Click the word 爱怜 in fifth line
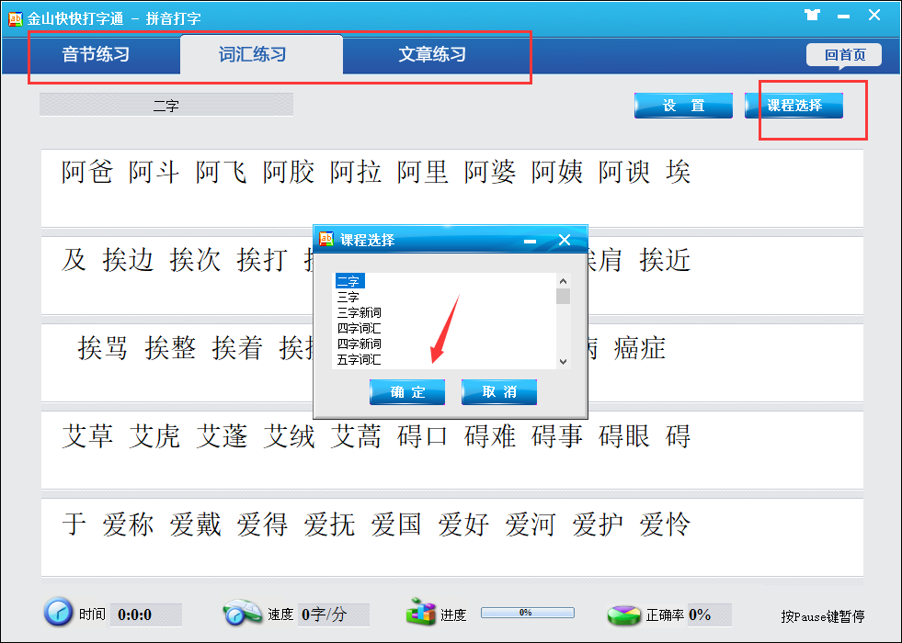This screenshot has height=643, width=902. pyautogui.click(x=665, y=525)
